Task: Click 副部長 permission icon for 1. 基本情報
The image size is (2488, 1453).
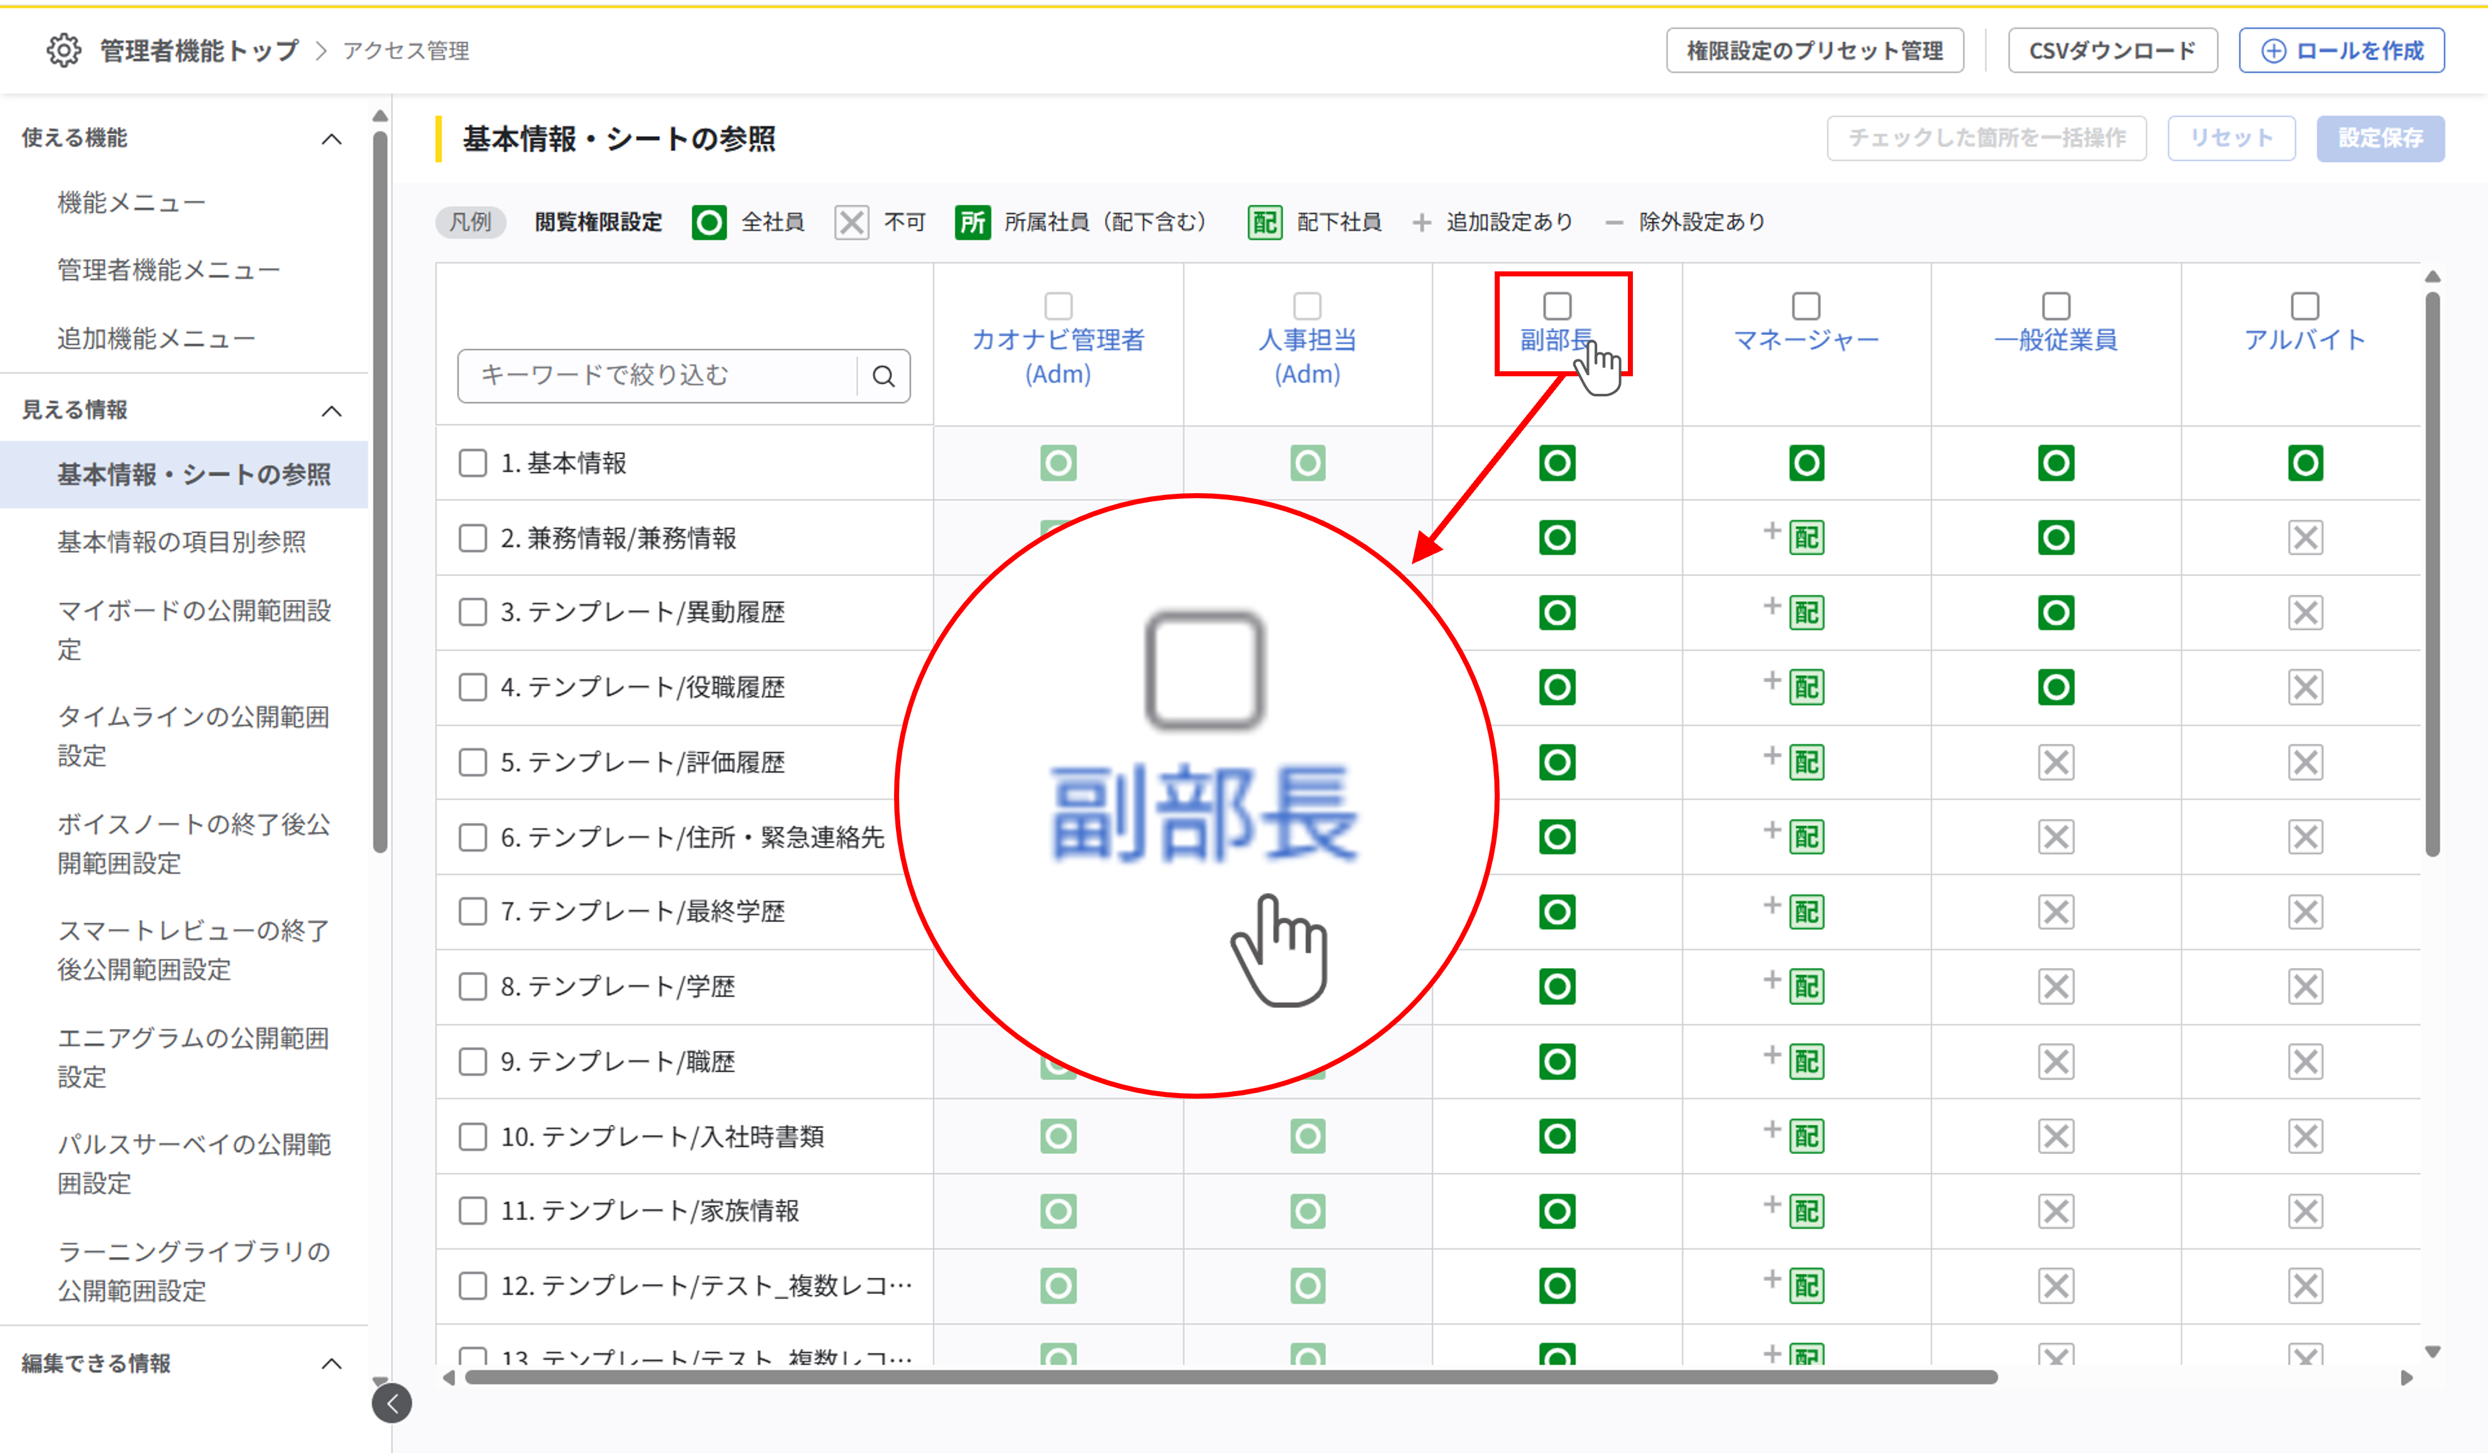Action: click(1557, 463)
